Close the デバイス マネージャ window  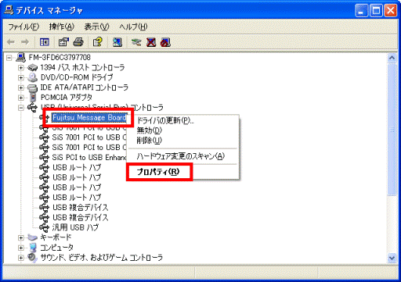[x=391, y=11]
